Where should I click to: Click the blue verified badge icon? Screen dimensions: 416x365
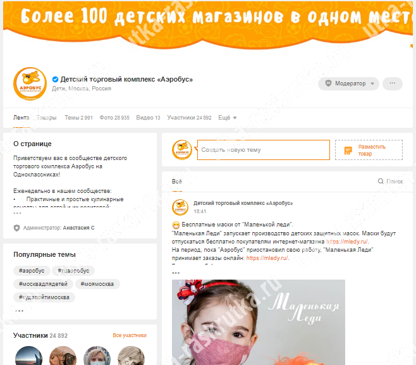point(55,79)
